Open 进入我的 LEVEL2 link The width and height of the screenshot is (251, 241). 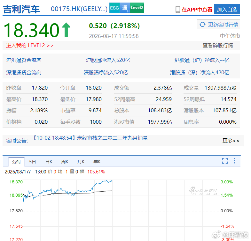(x=30, y=46)
